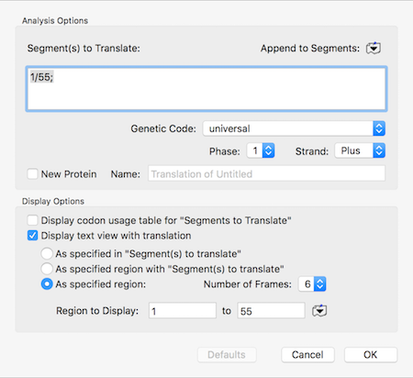Viewport: 413px width, 378px height.
Task: Select As specified in "Segment(s) to translate" radio
Action: tap(47, 253)
